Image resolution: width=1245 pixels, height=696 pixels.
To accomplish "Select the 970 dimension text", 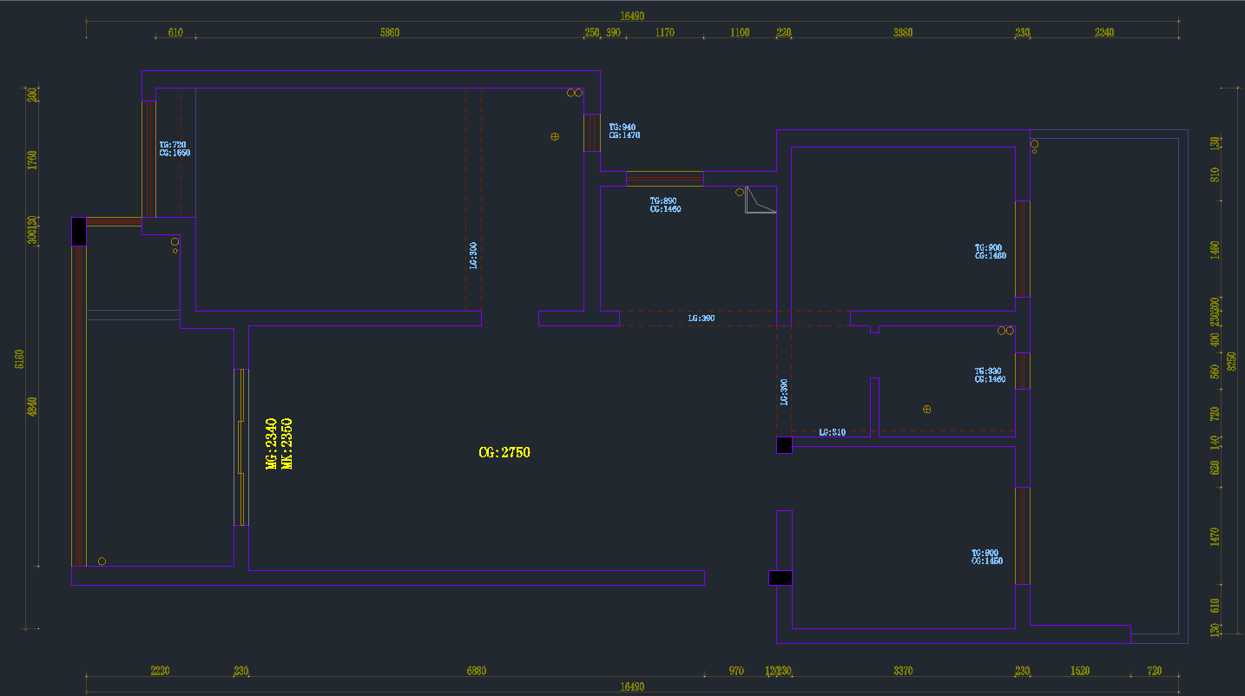I will pos(736,671).
